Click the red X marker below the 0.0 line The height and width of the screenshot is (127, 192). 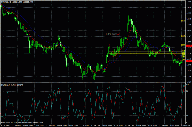click(114, 63)
